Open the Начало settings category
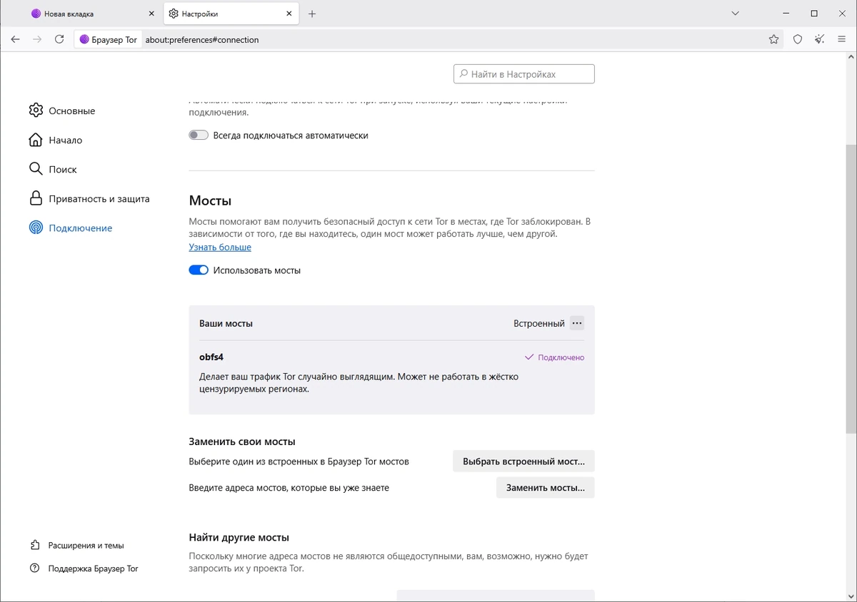The image size is (857, 602). [x=56, y=140]
